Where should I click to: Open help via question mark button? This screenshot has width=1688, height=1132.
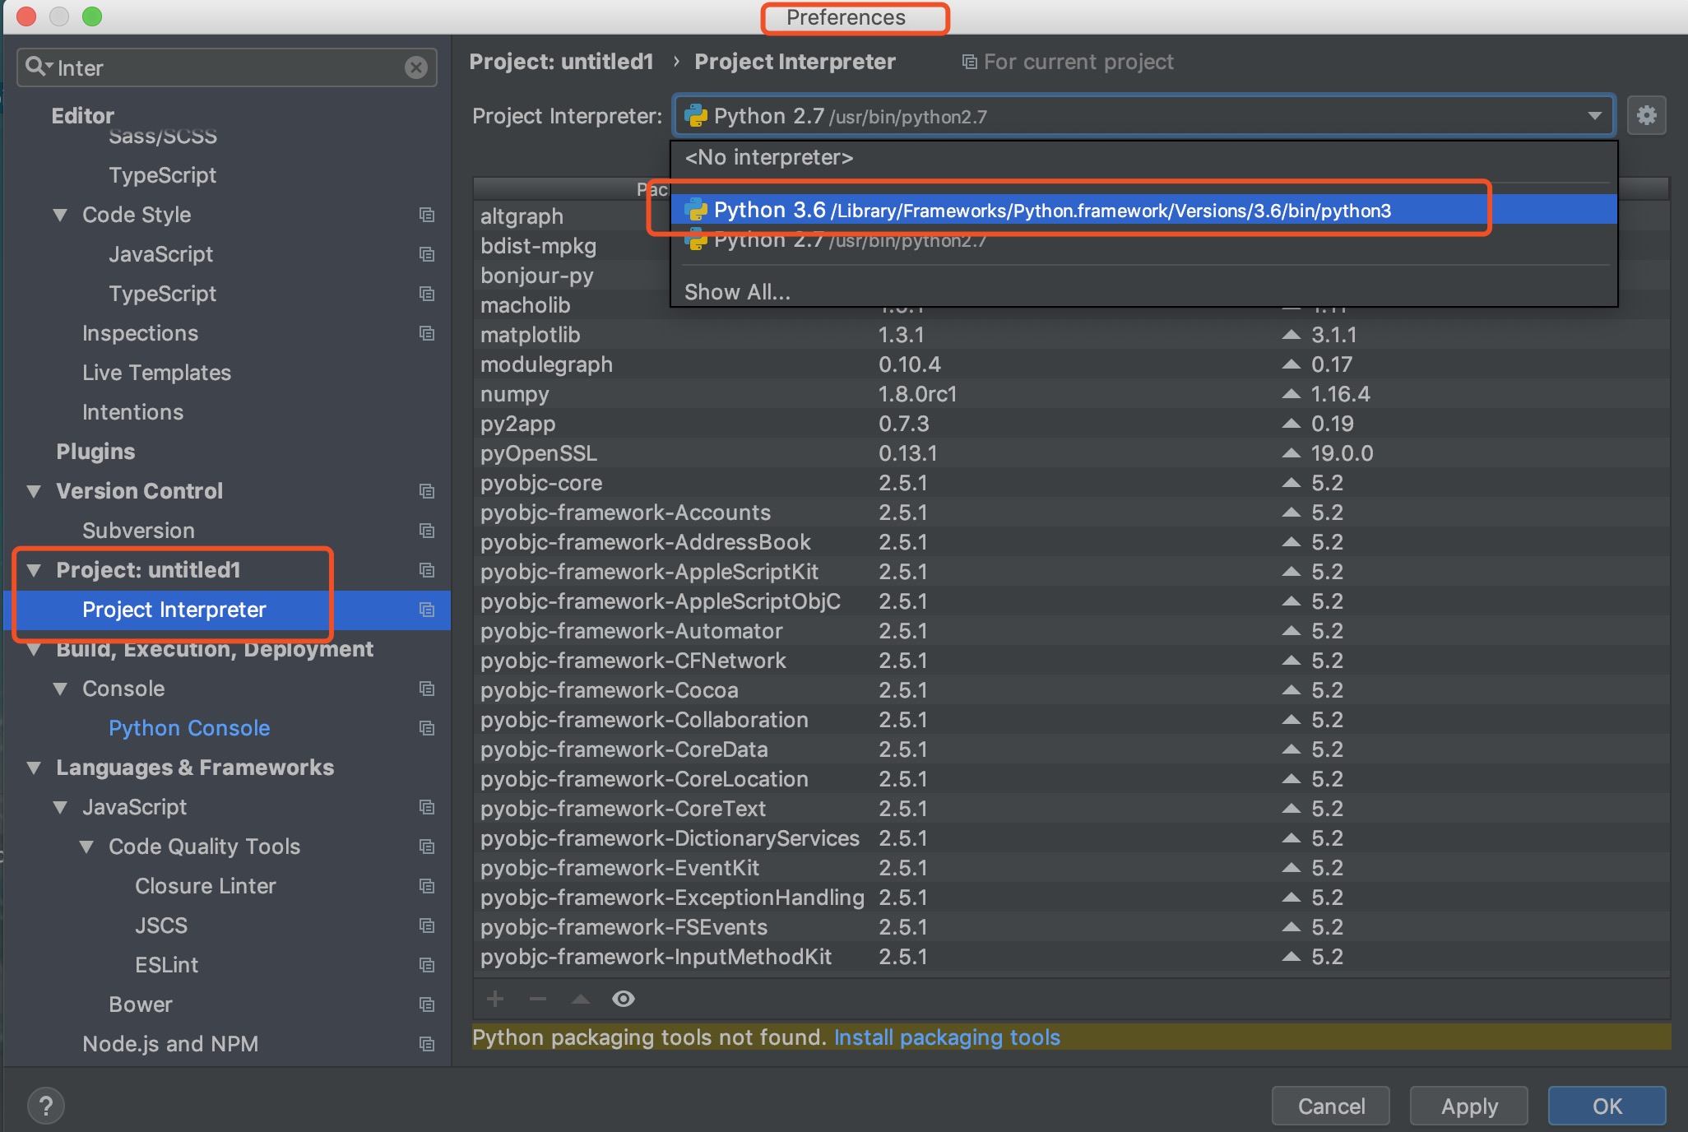coord(46,1106)
